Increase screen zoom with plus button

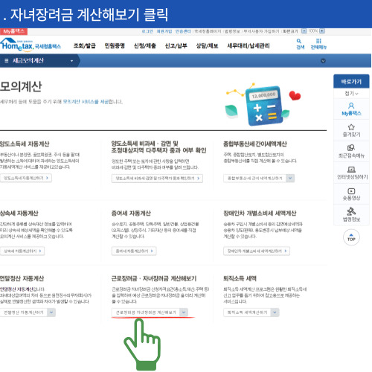tap(322, 31)
